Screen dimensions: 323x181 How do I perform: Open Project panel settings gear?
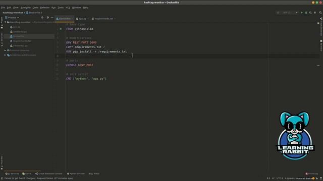point(48,18)
